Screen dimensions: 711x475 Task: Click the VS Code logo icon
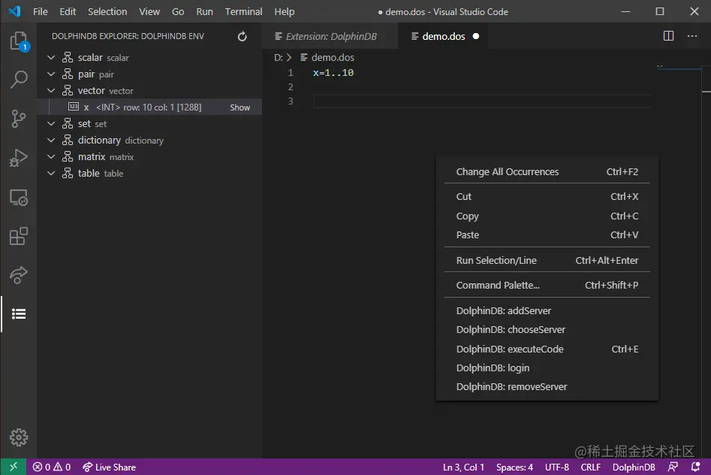14,11
